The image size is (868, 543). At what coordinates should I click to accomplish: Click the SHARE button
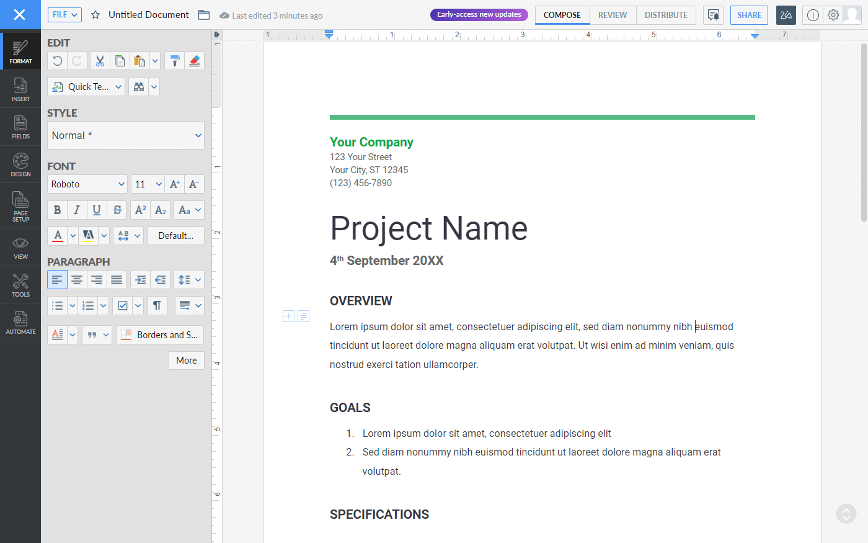coord(749,15)
